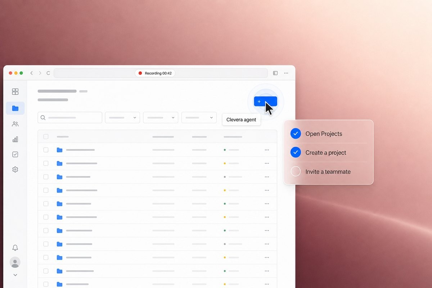Open the browser more options ellipsis
The image size is (432, 288).
(x=286, y=73)
